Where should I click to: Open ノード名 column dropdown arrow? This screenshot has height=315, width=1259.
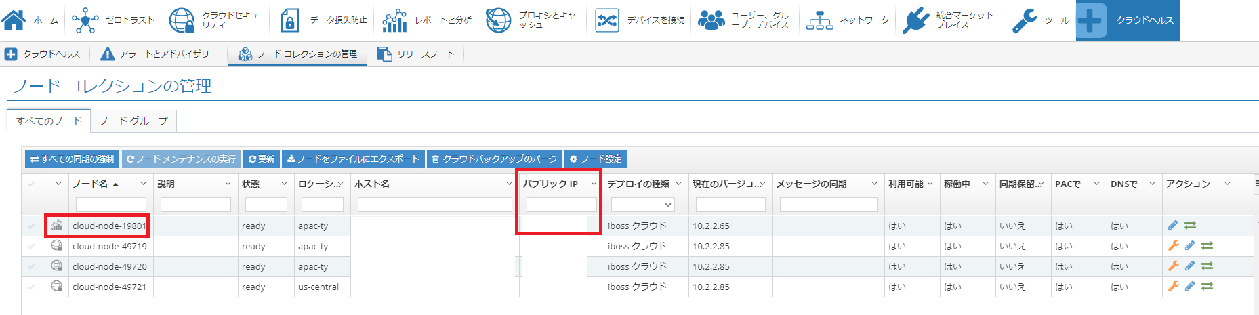point(143,184)
